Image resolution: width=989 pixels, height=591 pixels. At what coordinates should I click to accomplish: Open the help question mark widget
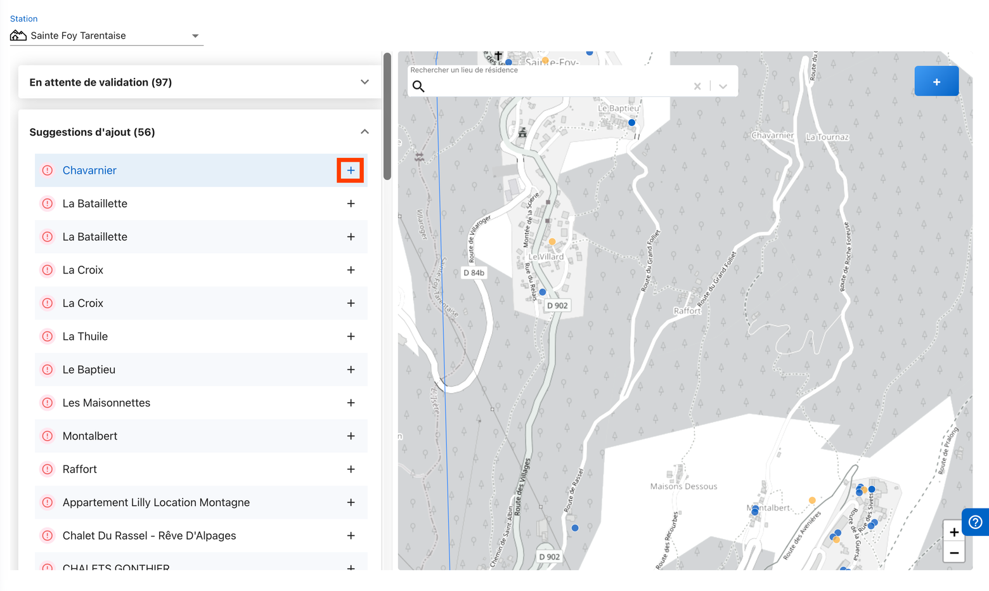click(975, 522)
